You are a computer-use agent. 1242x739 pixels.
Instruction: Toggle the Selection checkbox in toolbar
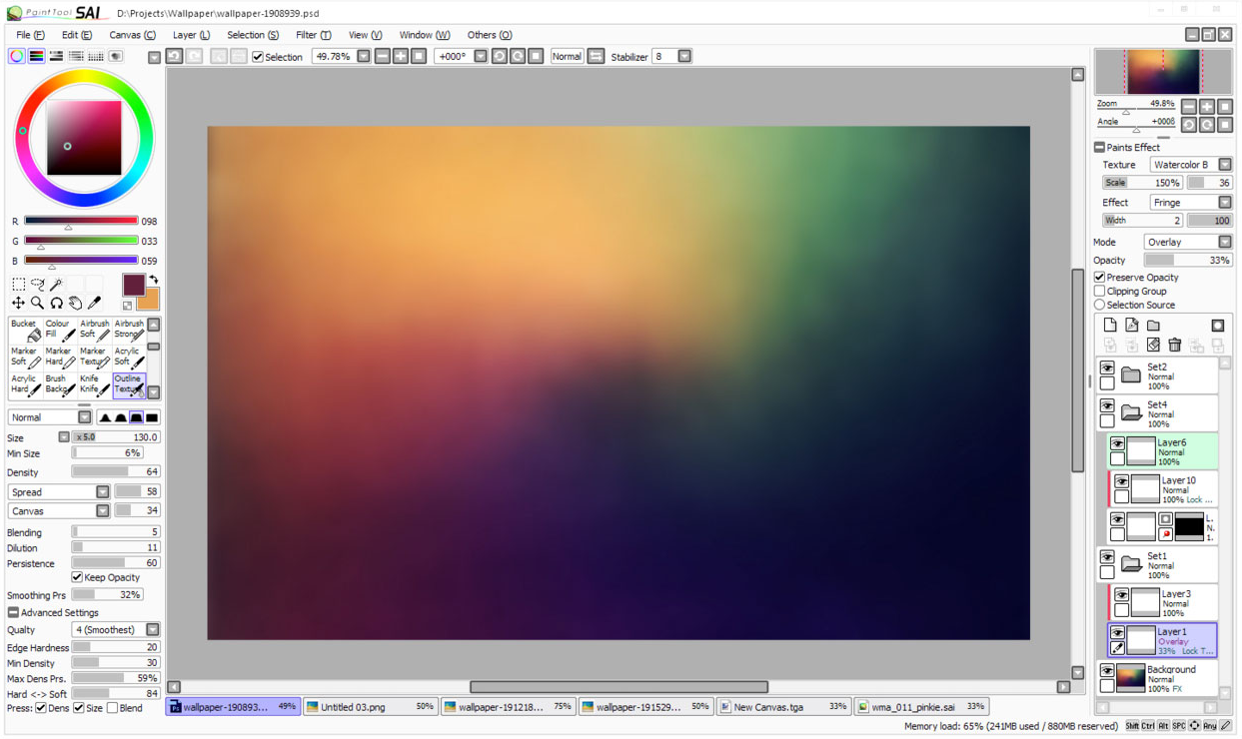click(258, 57)
